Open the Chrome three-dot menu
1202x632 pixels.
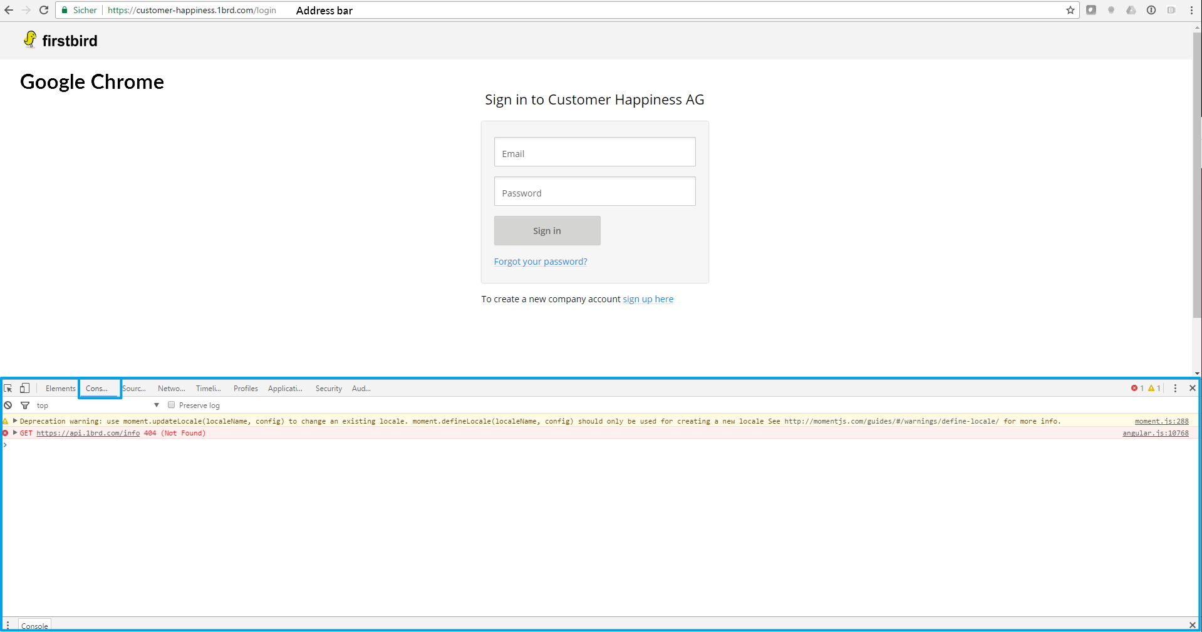[x=1191, y=10]
